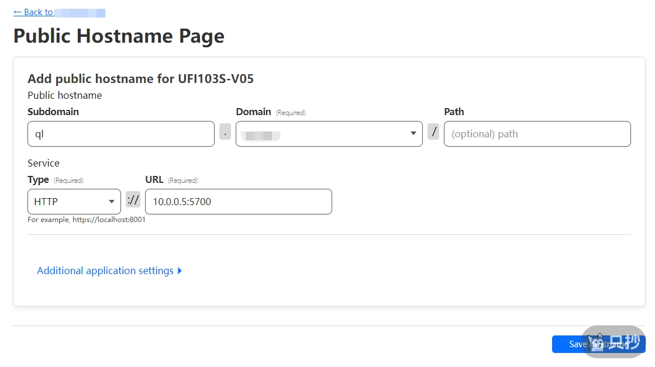Viewport: 655px width, 367px height.
Task: Click the back arrow link at top
Action: tap(33, 12)
